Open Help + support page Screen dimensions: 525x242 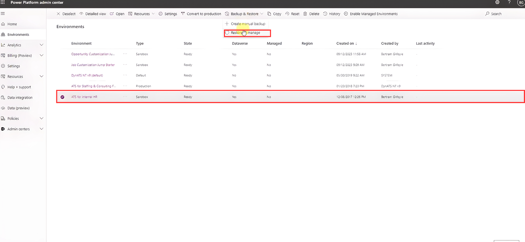pos(19,87)
